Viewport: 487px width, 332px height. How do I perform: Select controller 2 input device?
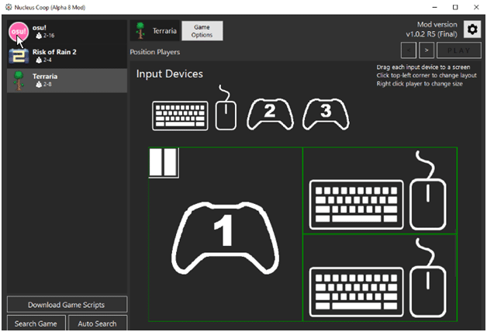click(270, 114)
